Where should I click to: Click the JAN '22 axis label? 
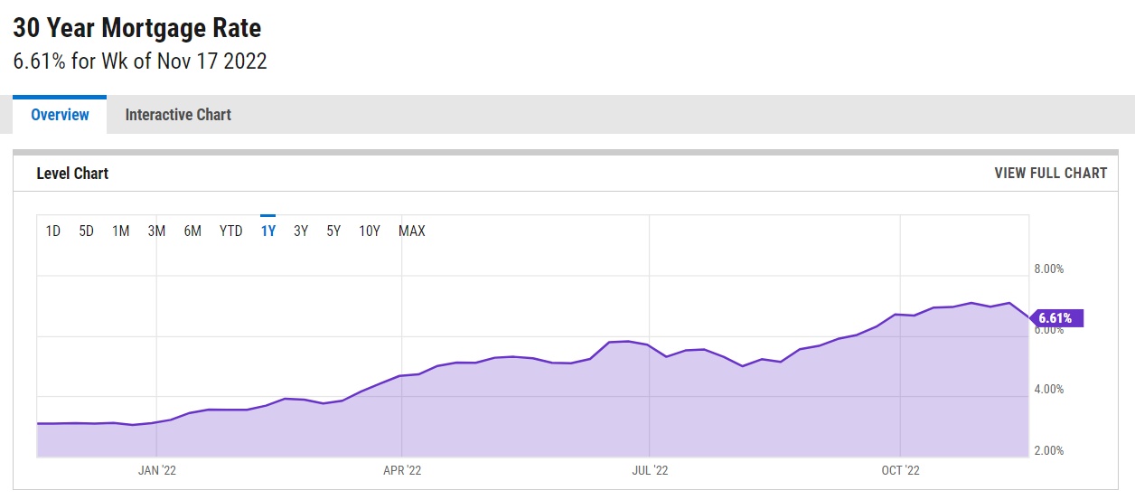click(157, 470)
